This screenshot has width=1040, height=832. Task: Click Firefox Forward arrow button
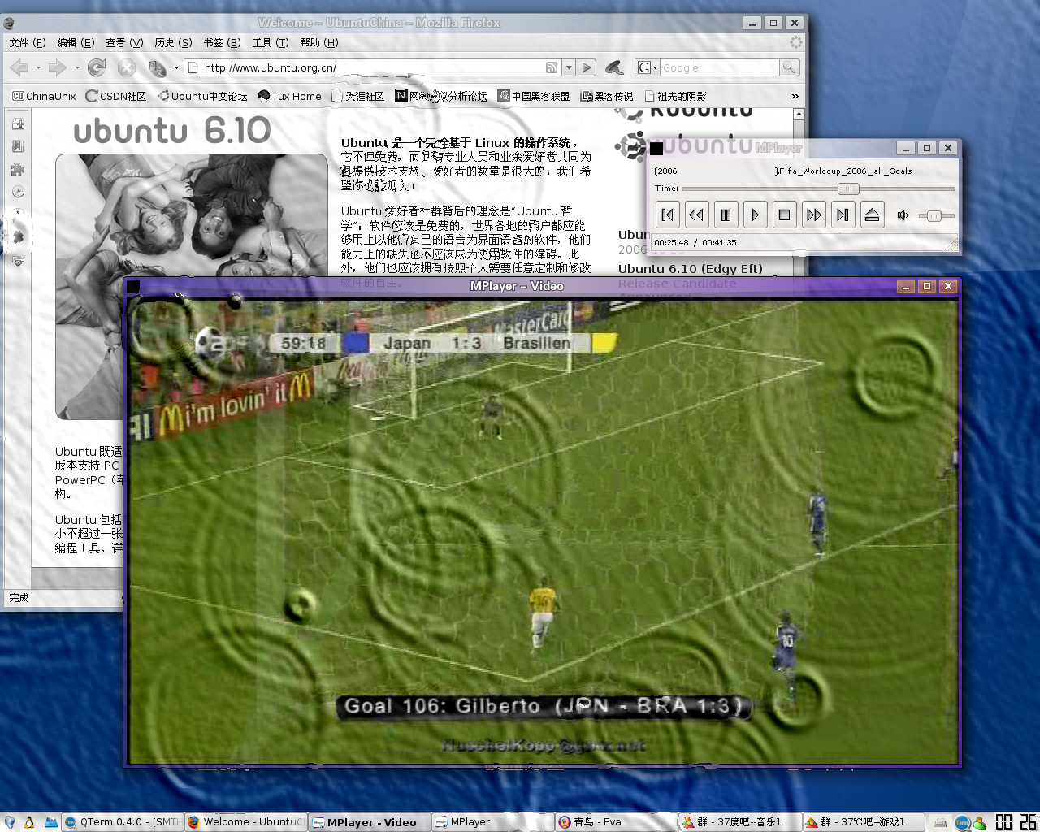coord(57,67)
